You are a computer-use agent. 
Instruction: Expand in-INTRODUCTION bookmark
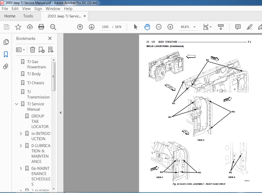(21, 134)
